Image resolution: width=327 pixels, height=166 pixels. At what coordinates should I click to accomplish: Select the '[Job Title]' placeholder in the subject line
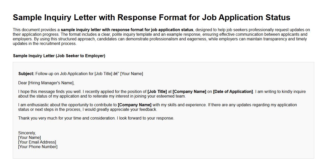(x=103, y=74)
